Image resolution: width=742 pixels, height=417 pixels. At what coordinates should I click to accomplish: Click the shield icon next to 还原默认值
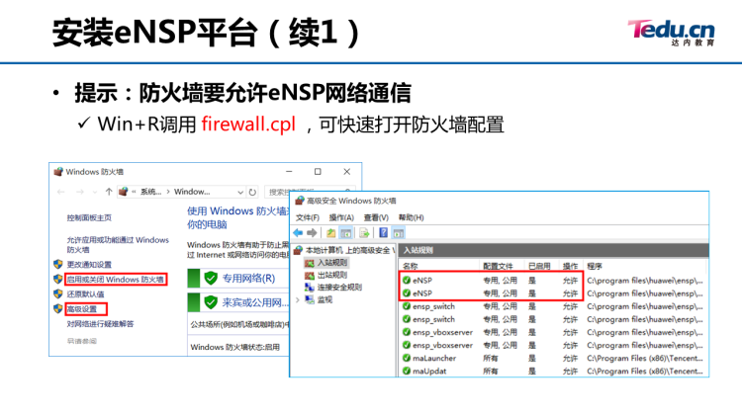tap(58, 294)
